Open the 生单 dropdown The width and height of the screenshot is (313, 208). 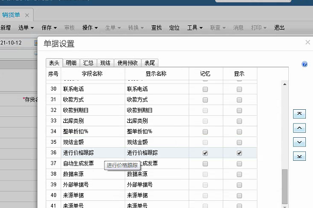pos(113,27)
